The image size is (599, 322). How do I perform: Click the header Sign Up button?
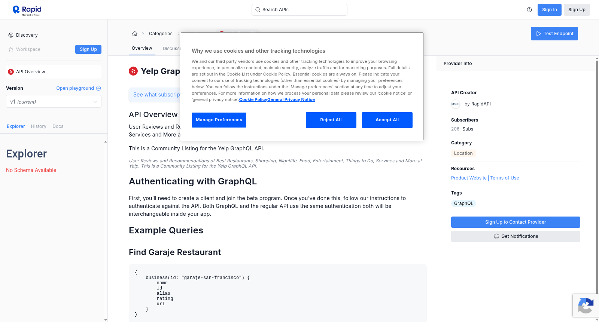coord(577,10)
